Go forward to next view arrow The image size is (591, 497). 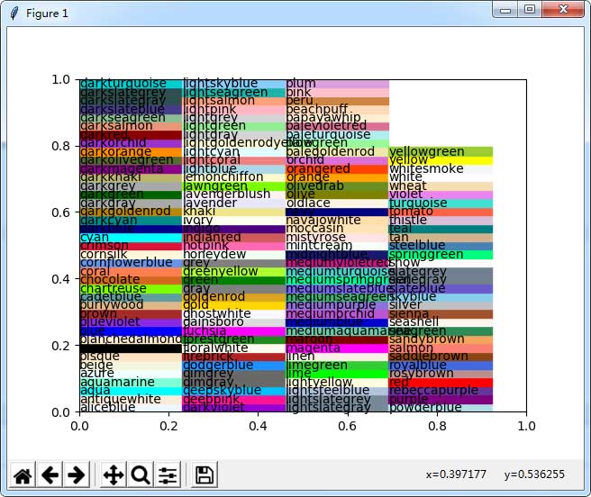[77, 475]
